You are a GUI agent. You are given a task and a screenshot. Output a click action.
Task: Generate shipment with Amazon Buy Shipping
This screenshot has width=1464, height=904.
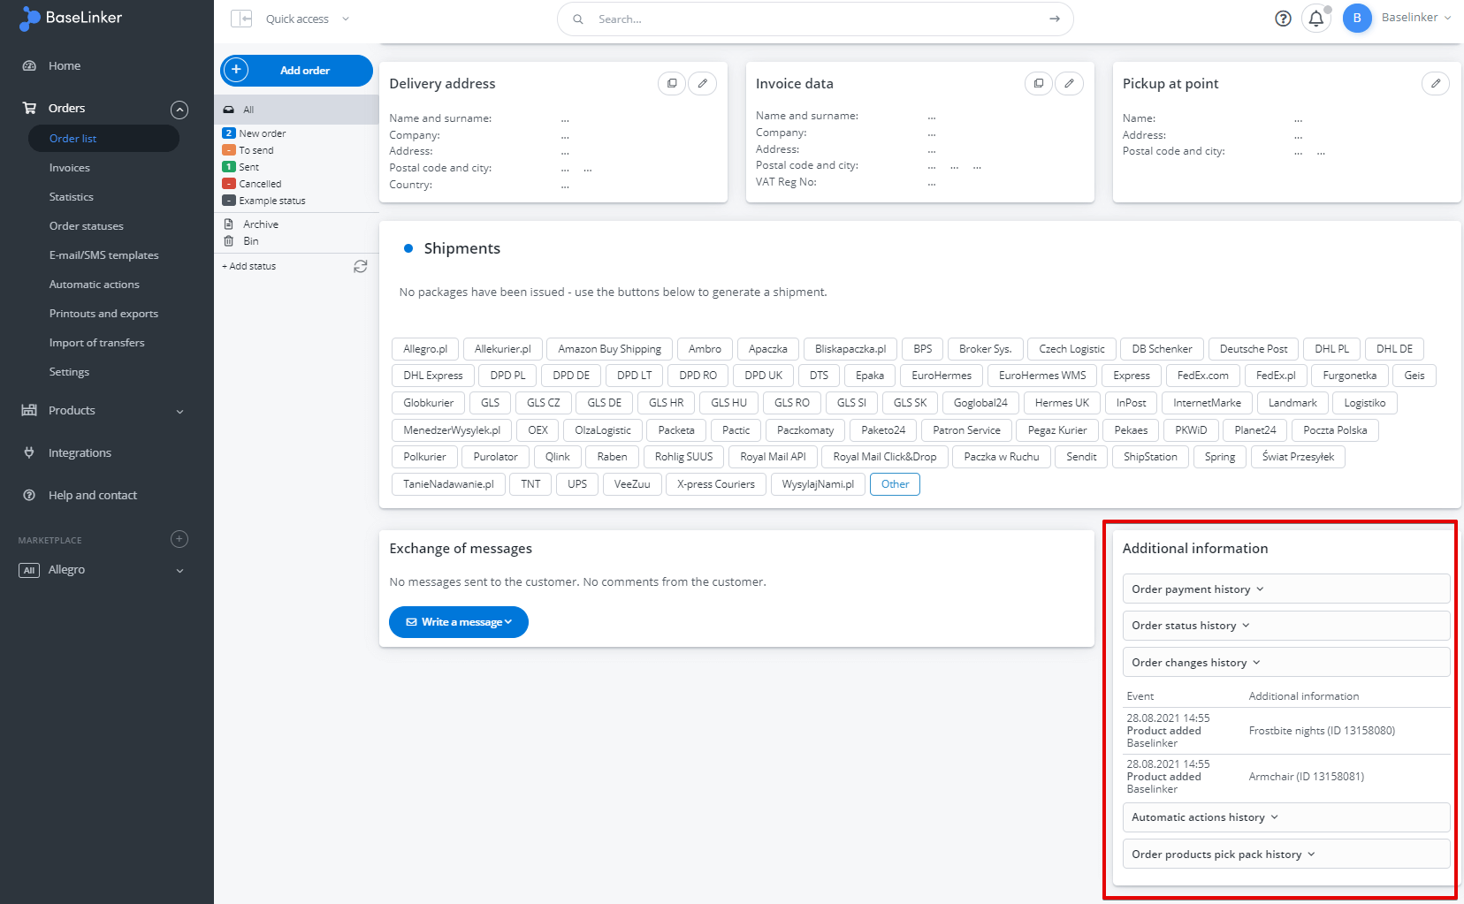[x=609, y=349]
